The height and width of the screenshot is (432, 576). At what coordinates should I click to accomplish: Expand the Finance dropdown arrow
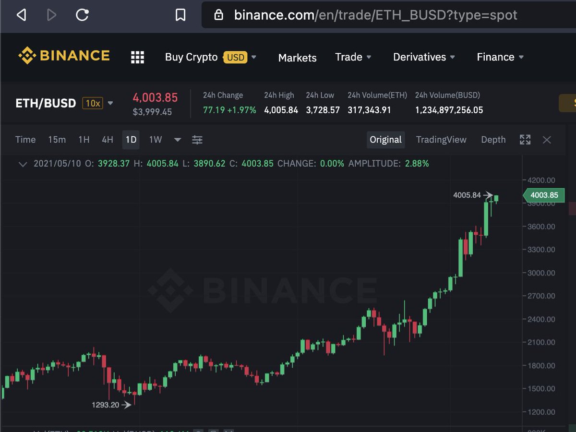point(521,57)
